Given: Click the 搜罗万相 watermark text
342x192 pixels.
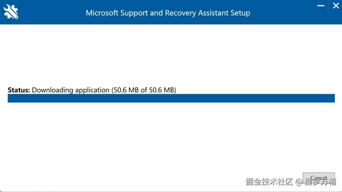Looking at the screenshot, I should [x=320, y=182].
